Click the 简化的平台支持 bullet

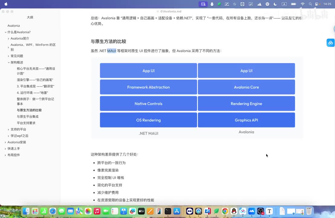coord(110,185)
